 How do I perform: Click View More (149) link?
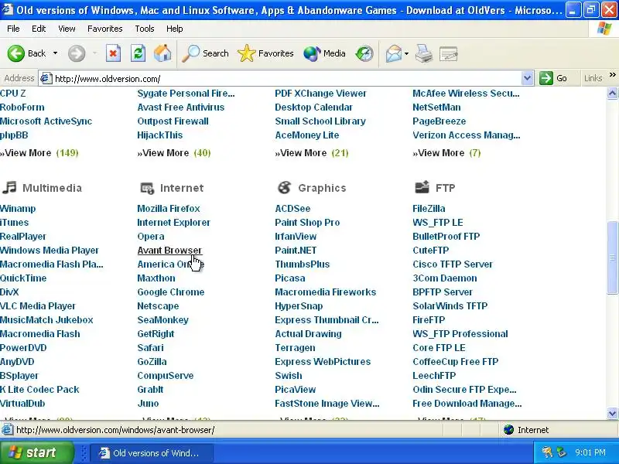[x=39, y=152]
